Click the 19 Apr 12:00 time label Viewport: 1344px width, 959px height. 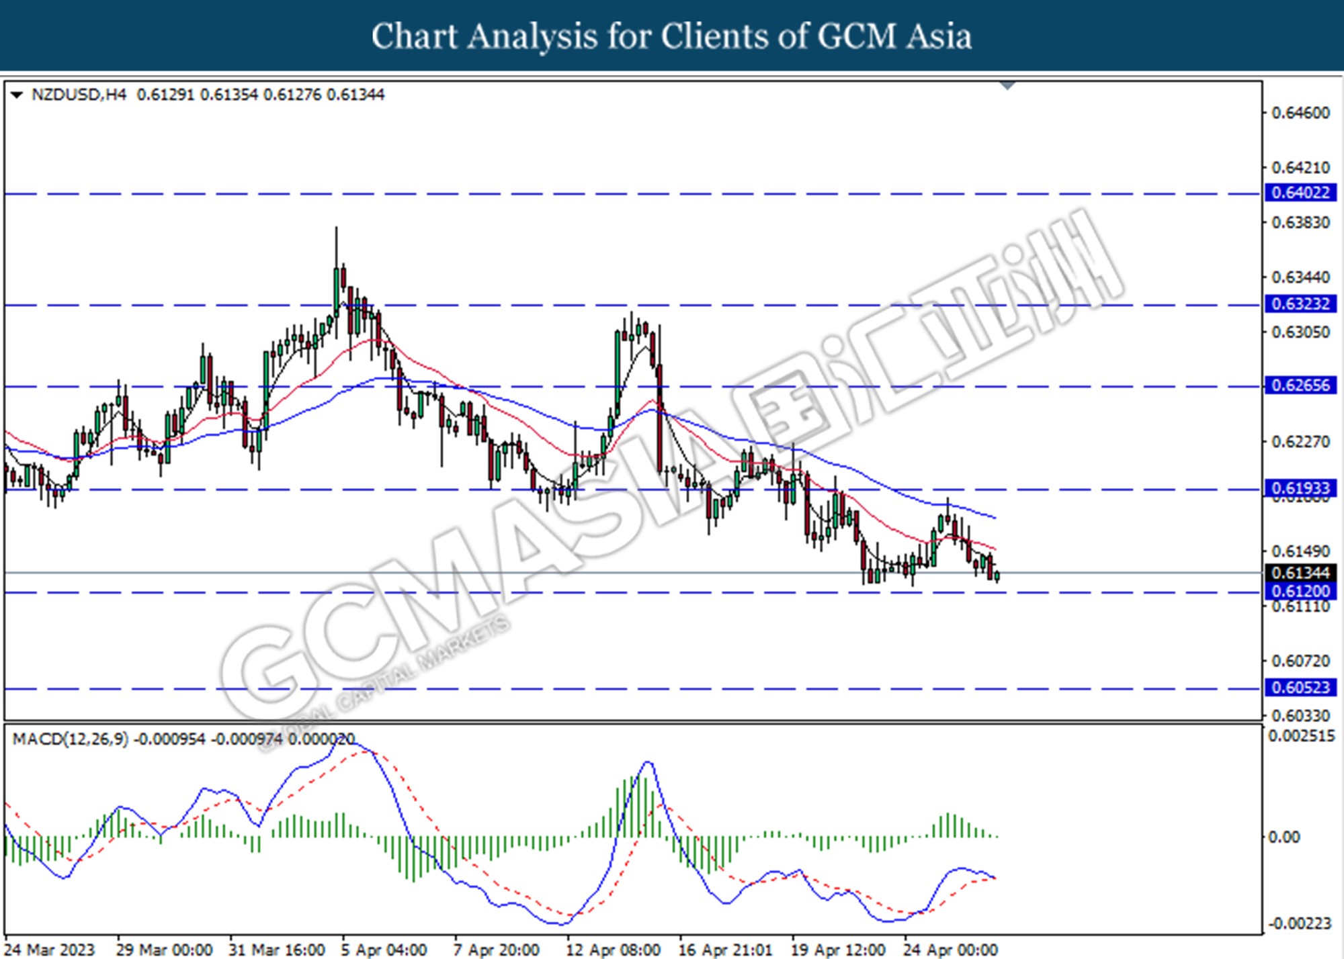pyautogui.click(x=838, y=950)
